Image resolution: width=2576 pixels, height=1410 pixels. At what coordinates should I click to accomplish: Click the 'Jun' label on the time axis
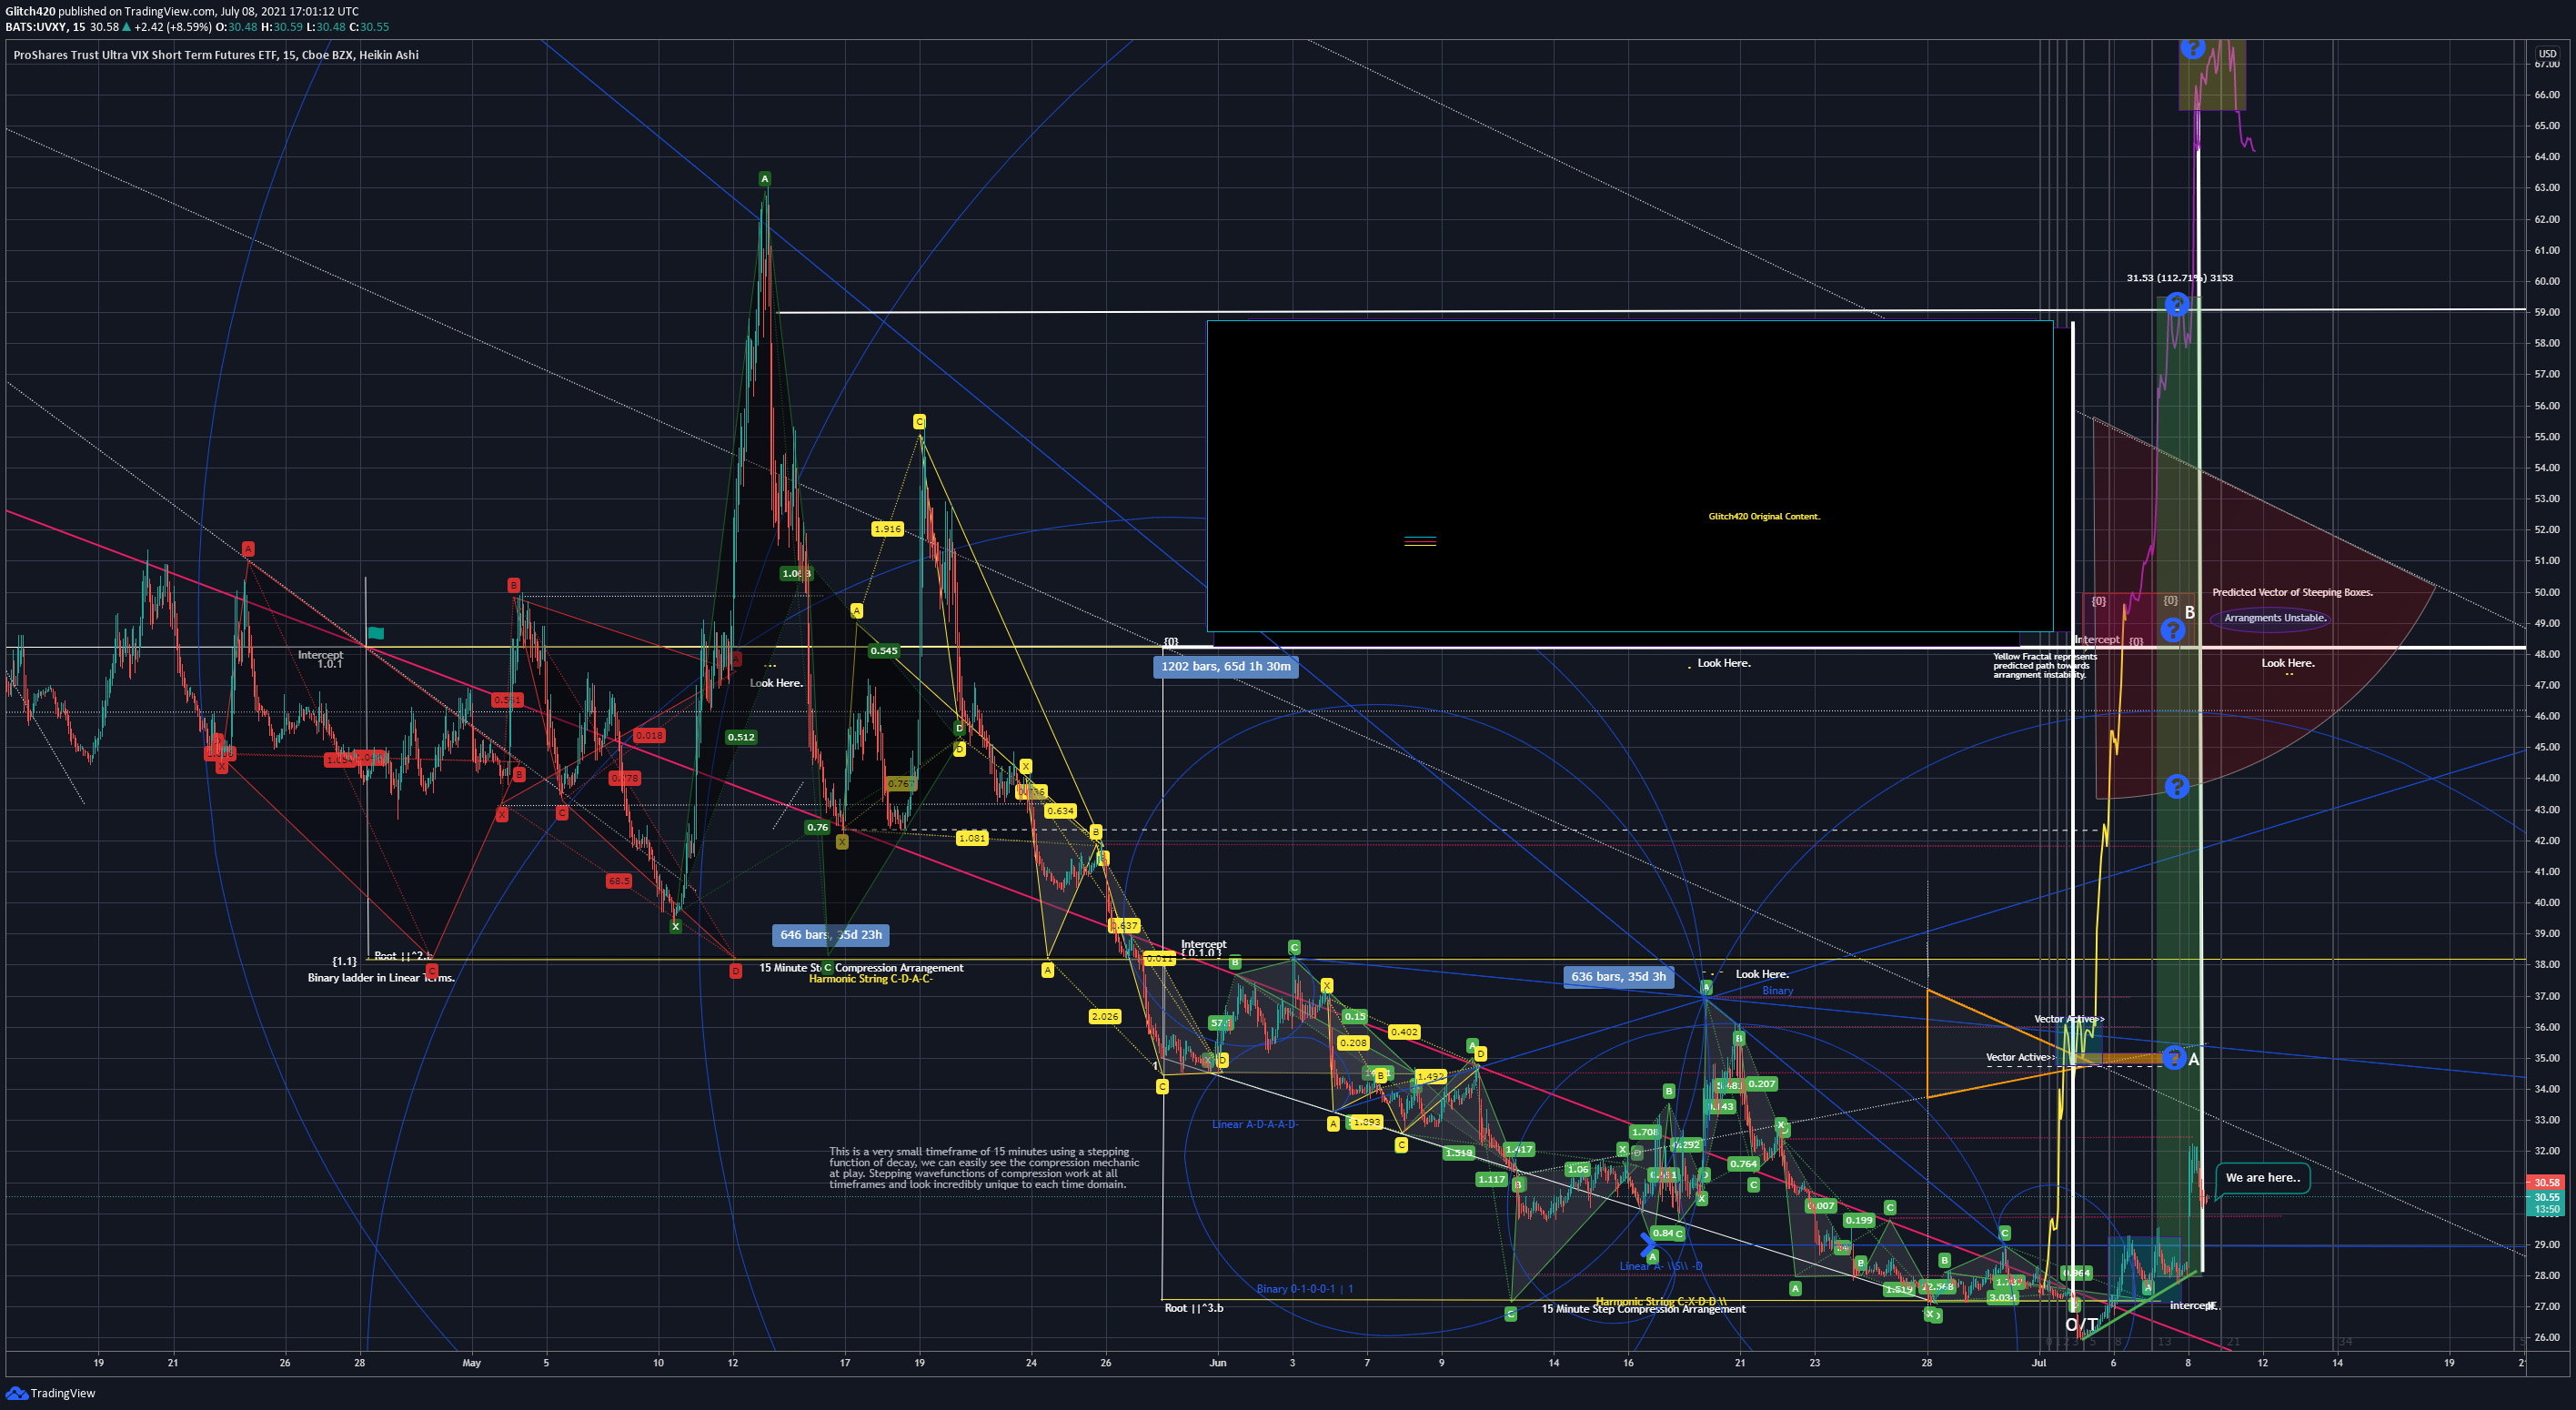pos(1217,1363)
